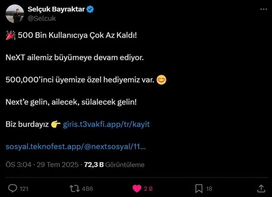Click the Selçuk Bayraktar display name

click(56, 9)
